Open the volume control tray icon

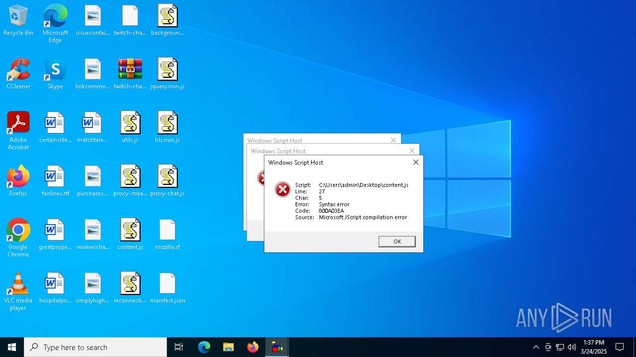(x=572, y=347)
